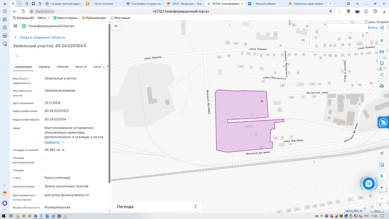Open the mini overview map
The width and height of the screenshot is (389, 219).
tap(382, 165)
